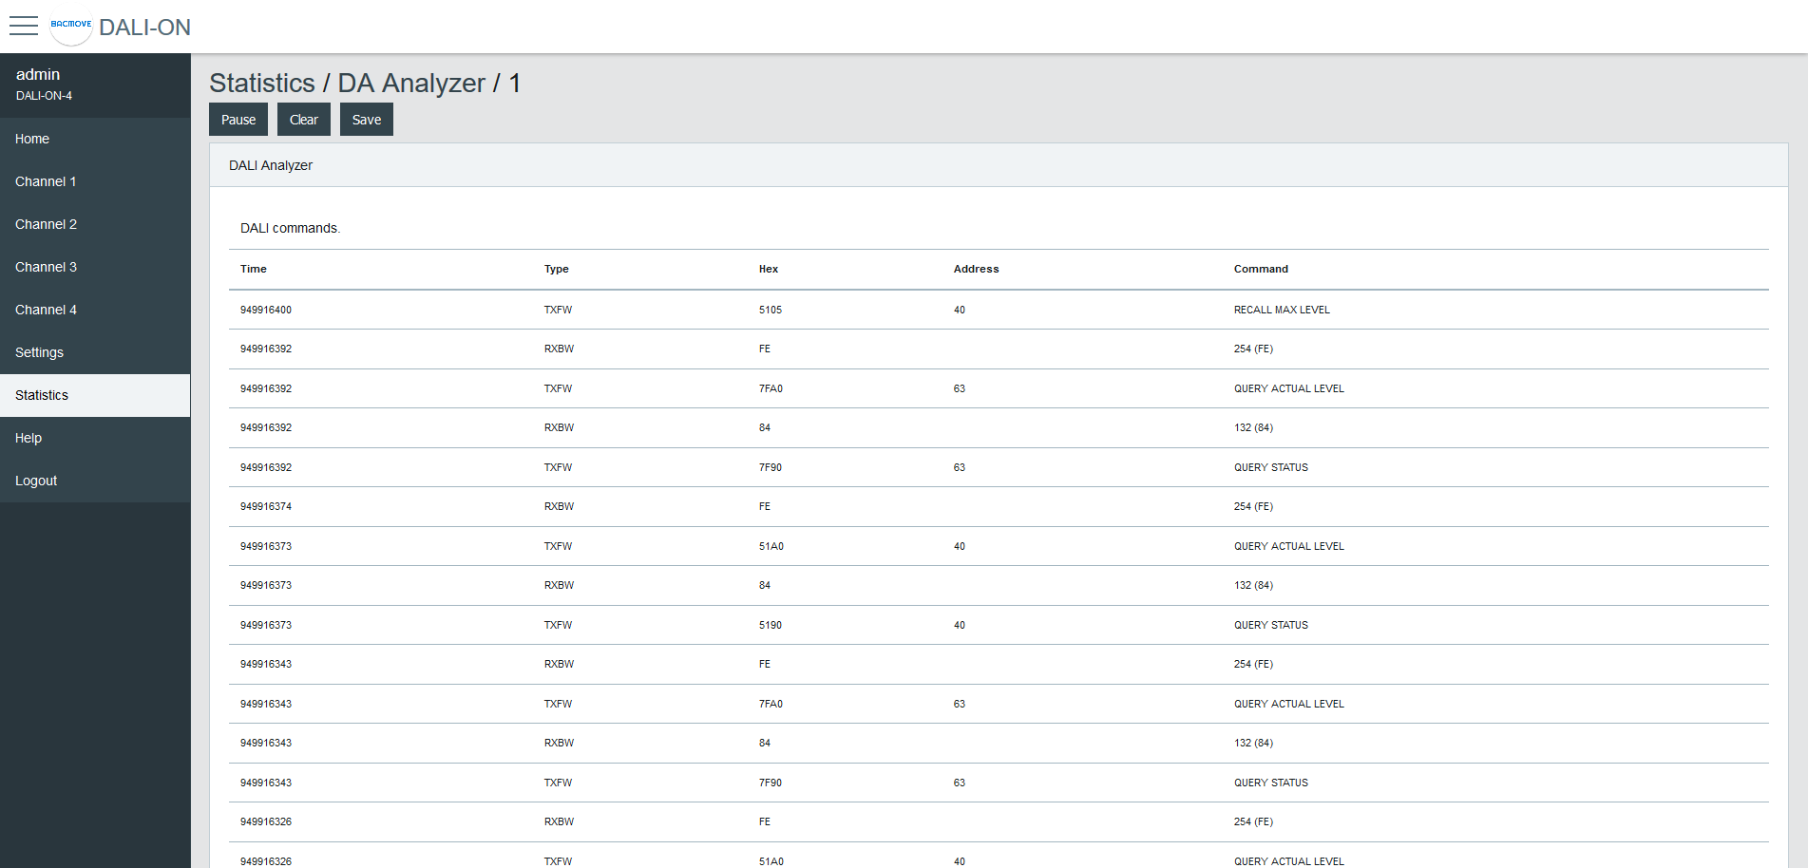Open the hamburger navigation menu
Screen dimensions: 1808x868
click(24, 27)
